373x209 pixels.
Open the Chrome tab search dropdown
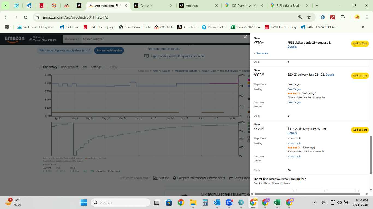5,5
